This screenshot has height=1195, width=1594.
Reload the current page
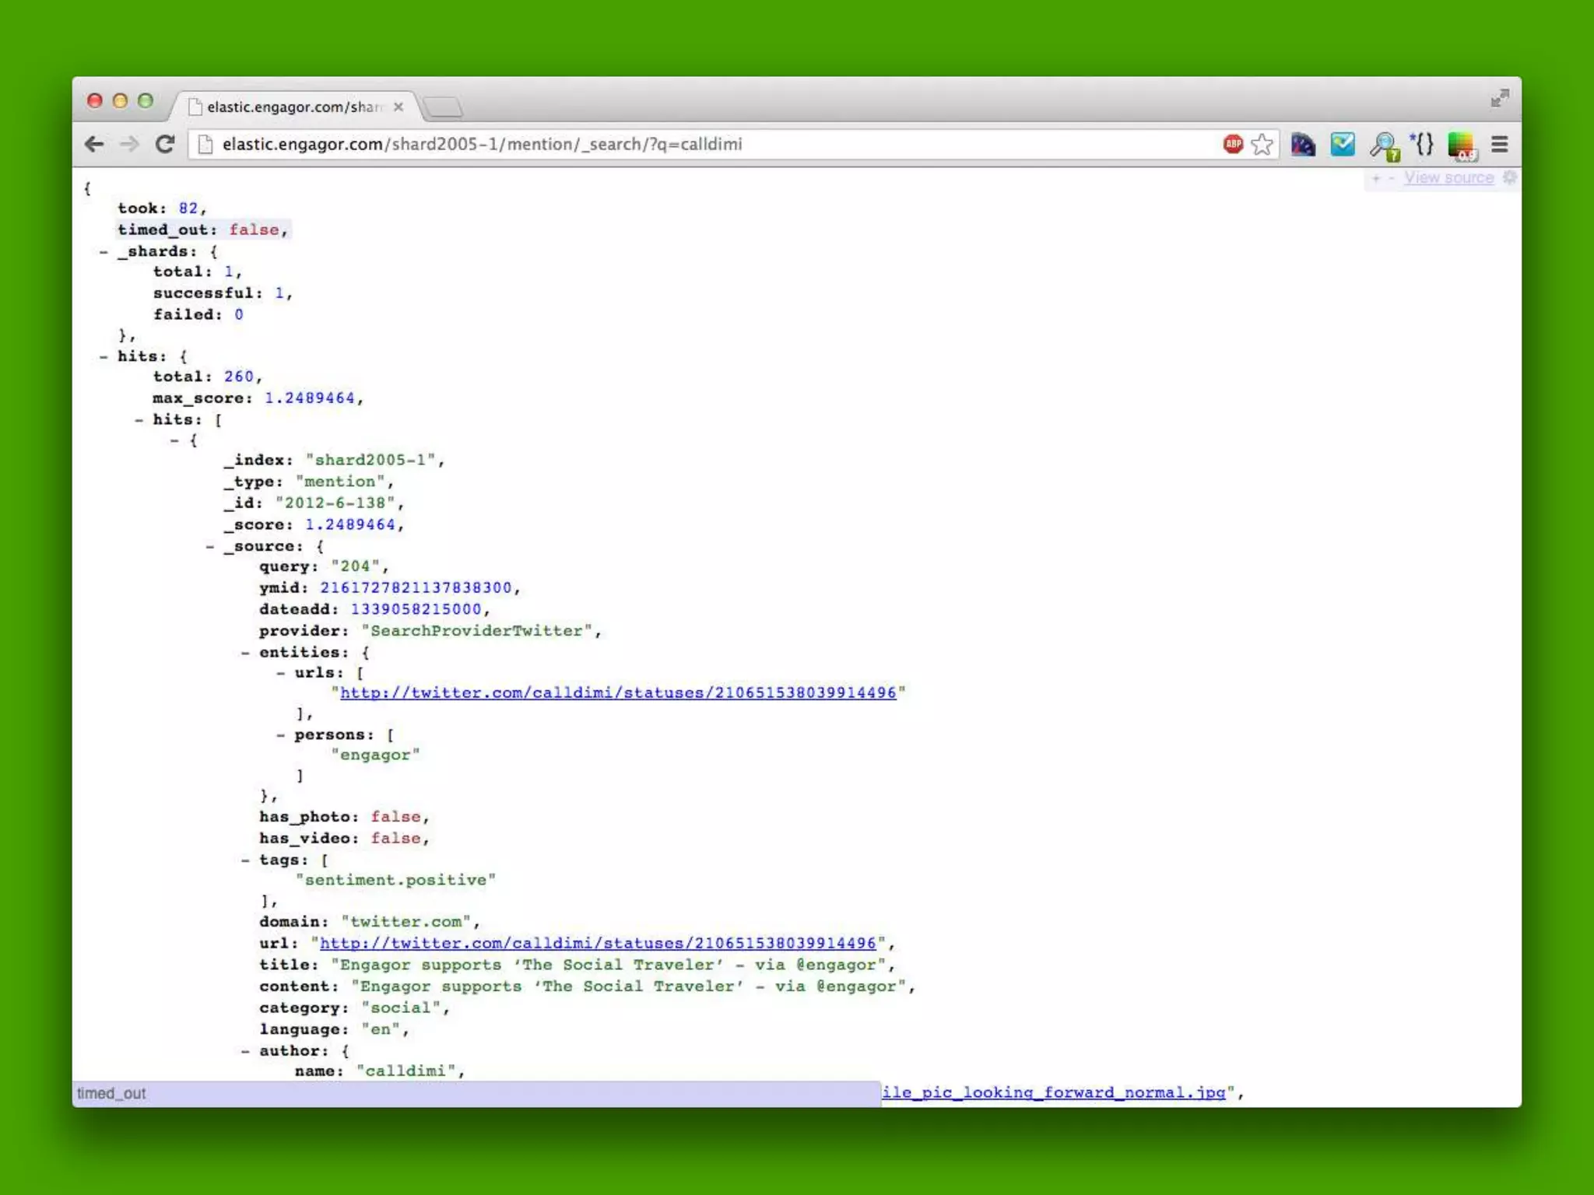(x=164, y=144)
